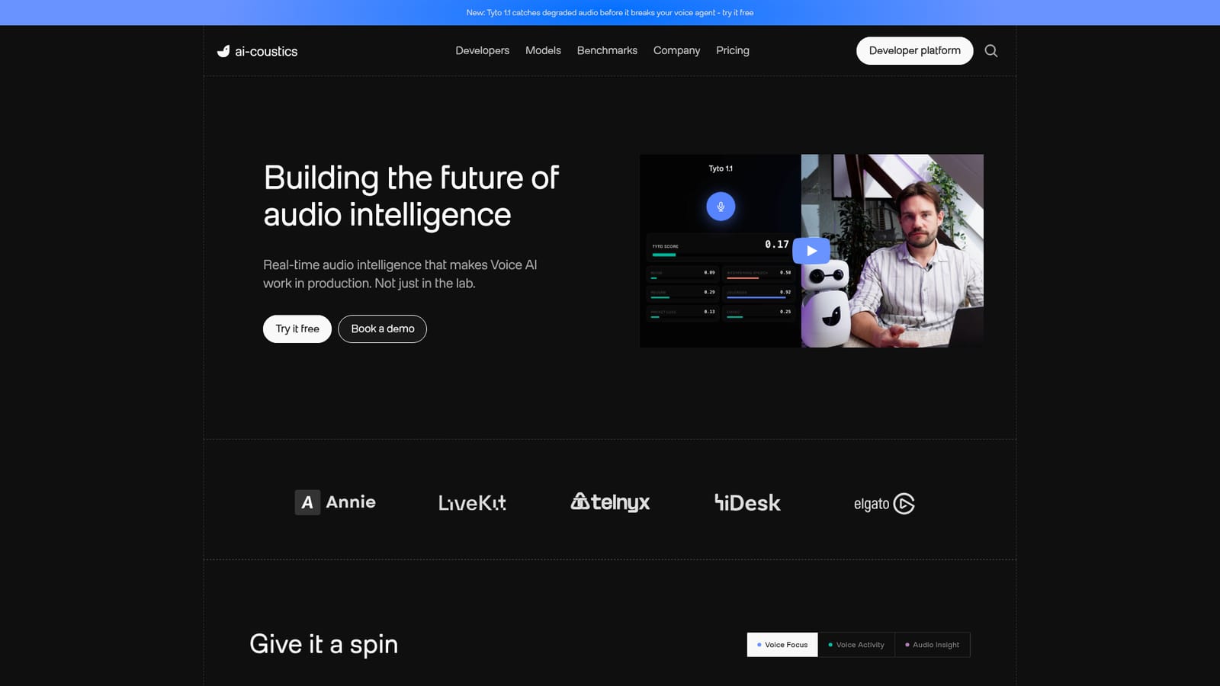Switch to the Audio Insight tab
This screenshot has width=1220, height=686.
click(932, 645)
